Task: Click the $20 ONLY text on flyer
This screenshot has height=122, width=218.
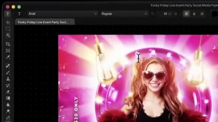Action: click(x=76, y=109)
